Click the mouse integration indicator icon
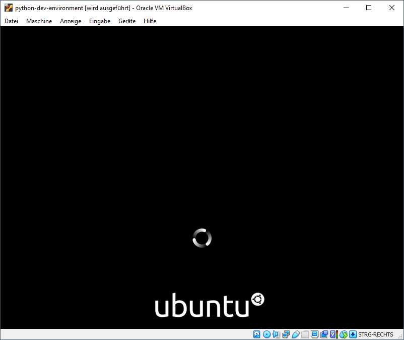This screenshot has height=340, width=404. coord(344,334)
